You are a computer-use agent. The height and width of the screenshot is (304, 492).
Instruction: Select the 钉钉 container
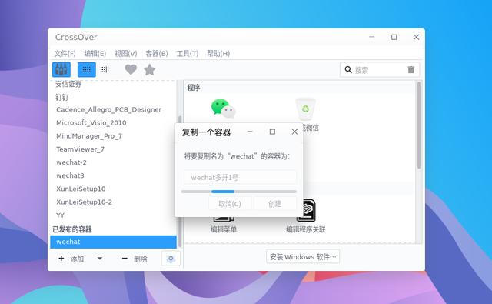(61, 97)
